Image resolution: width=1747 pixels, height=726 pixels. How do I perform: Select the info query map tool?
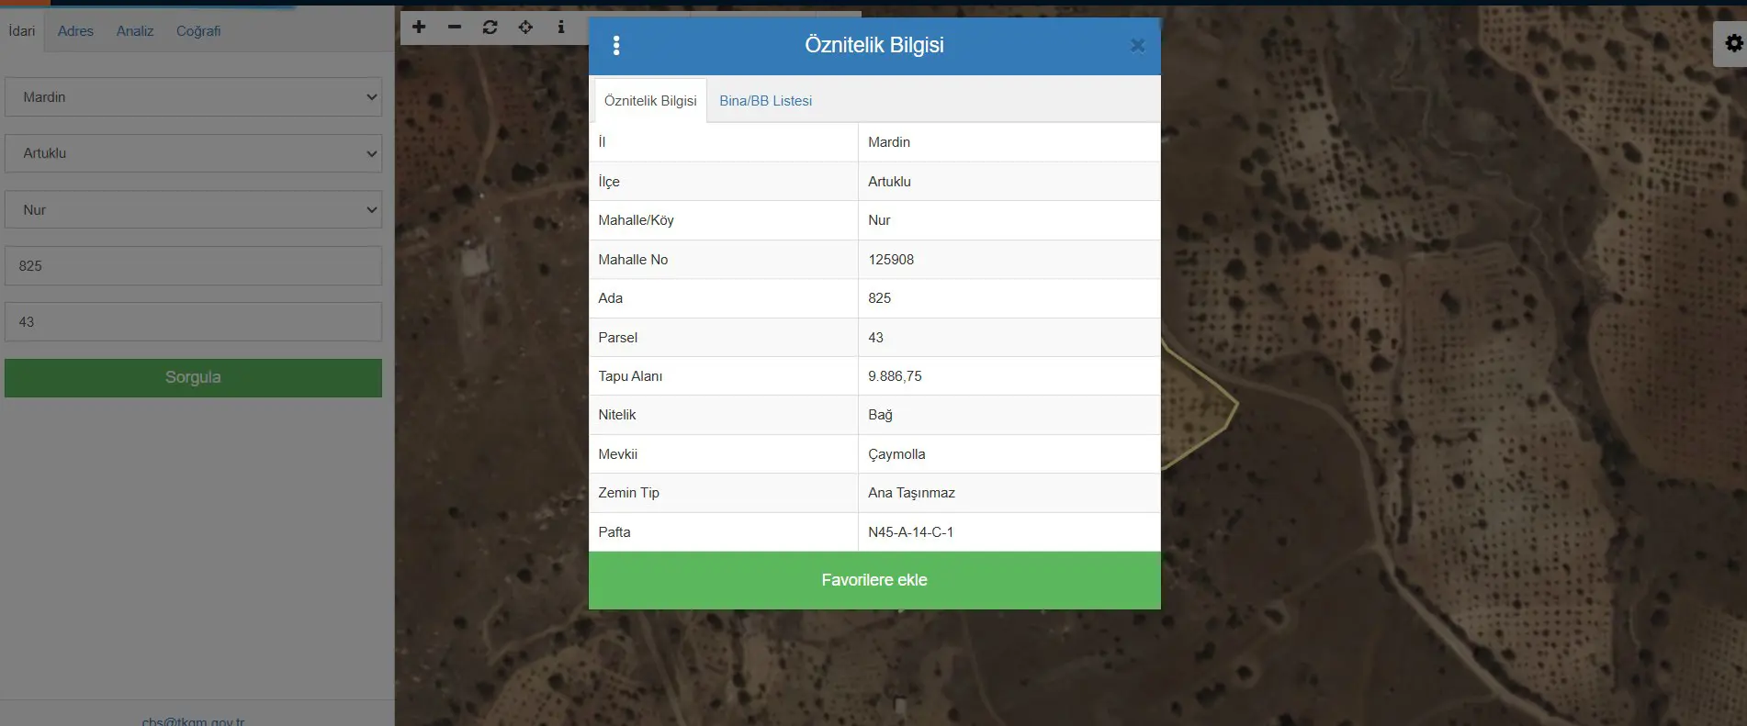click(x=561, y=28)
